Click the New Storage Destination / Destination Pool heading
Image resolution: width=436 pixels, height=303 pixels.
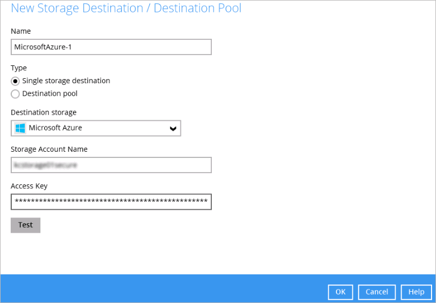click(126, 8)
